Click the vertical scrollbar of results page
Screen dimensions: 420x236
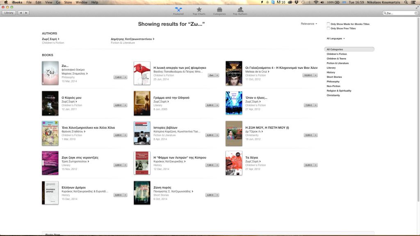coord(418,110)
